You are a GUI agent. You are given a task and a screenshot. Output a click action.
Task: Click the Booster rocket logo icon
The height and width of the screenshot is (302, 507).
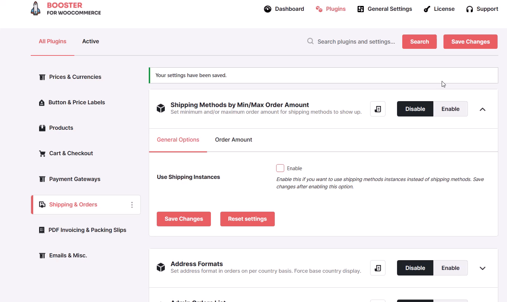point(36,8)
